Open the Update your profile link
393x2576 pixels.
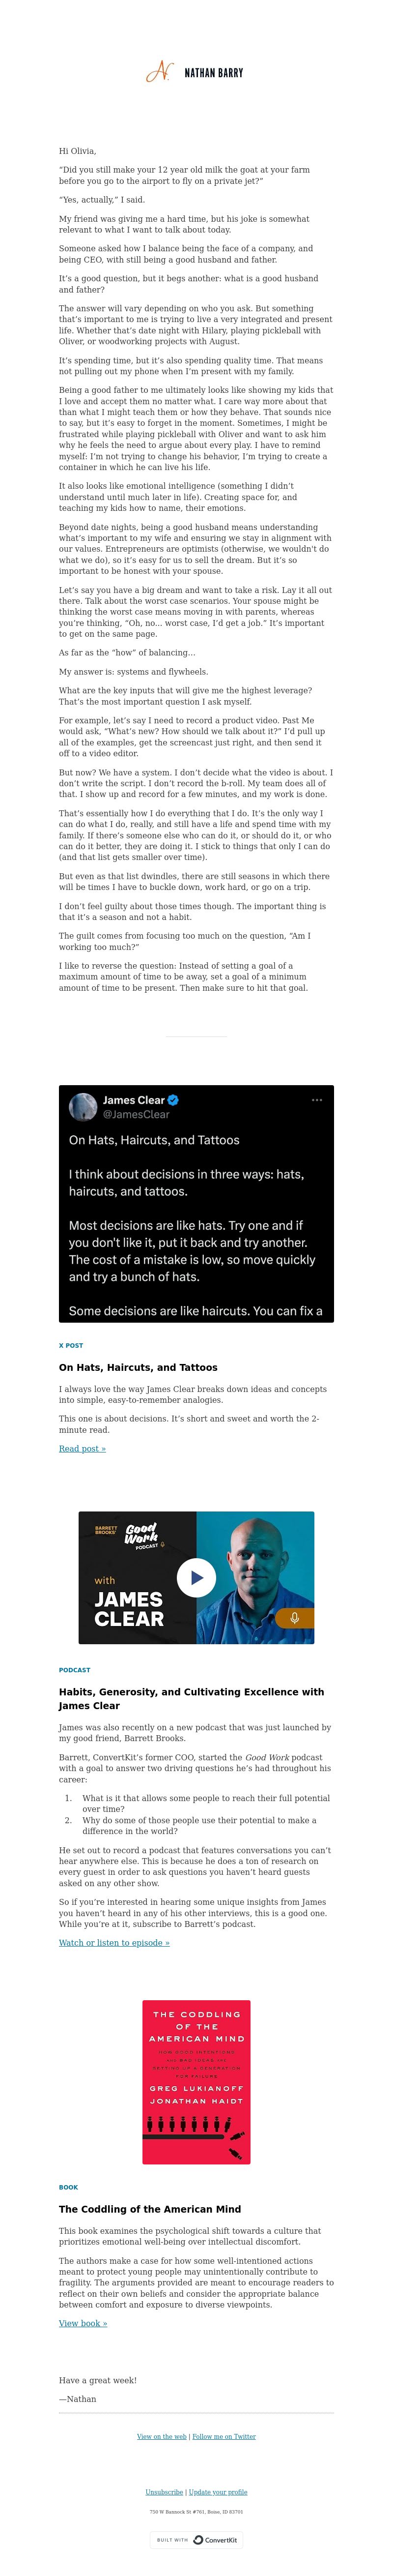pyautogui.click(x=218, y=2492)
